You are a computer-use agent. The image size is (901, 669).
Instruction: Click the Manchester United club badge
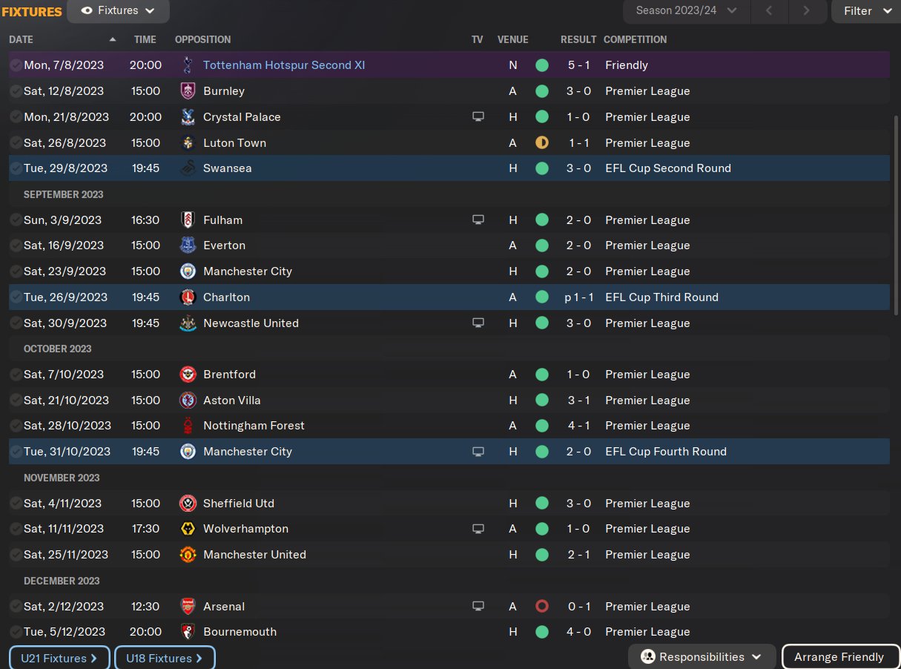click(x=188, y=555)
